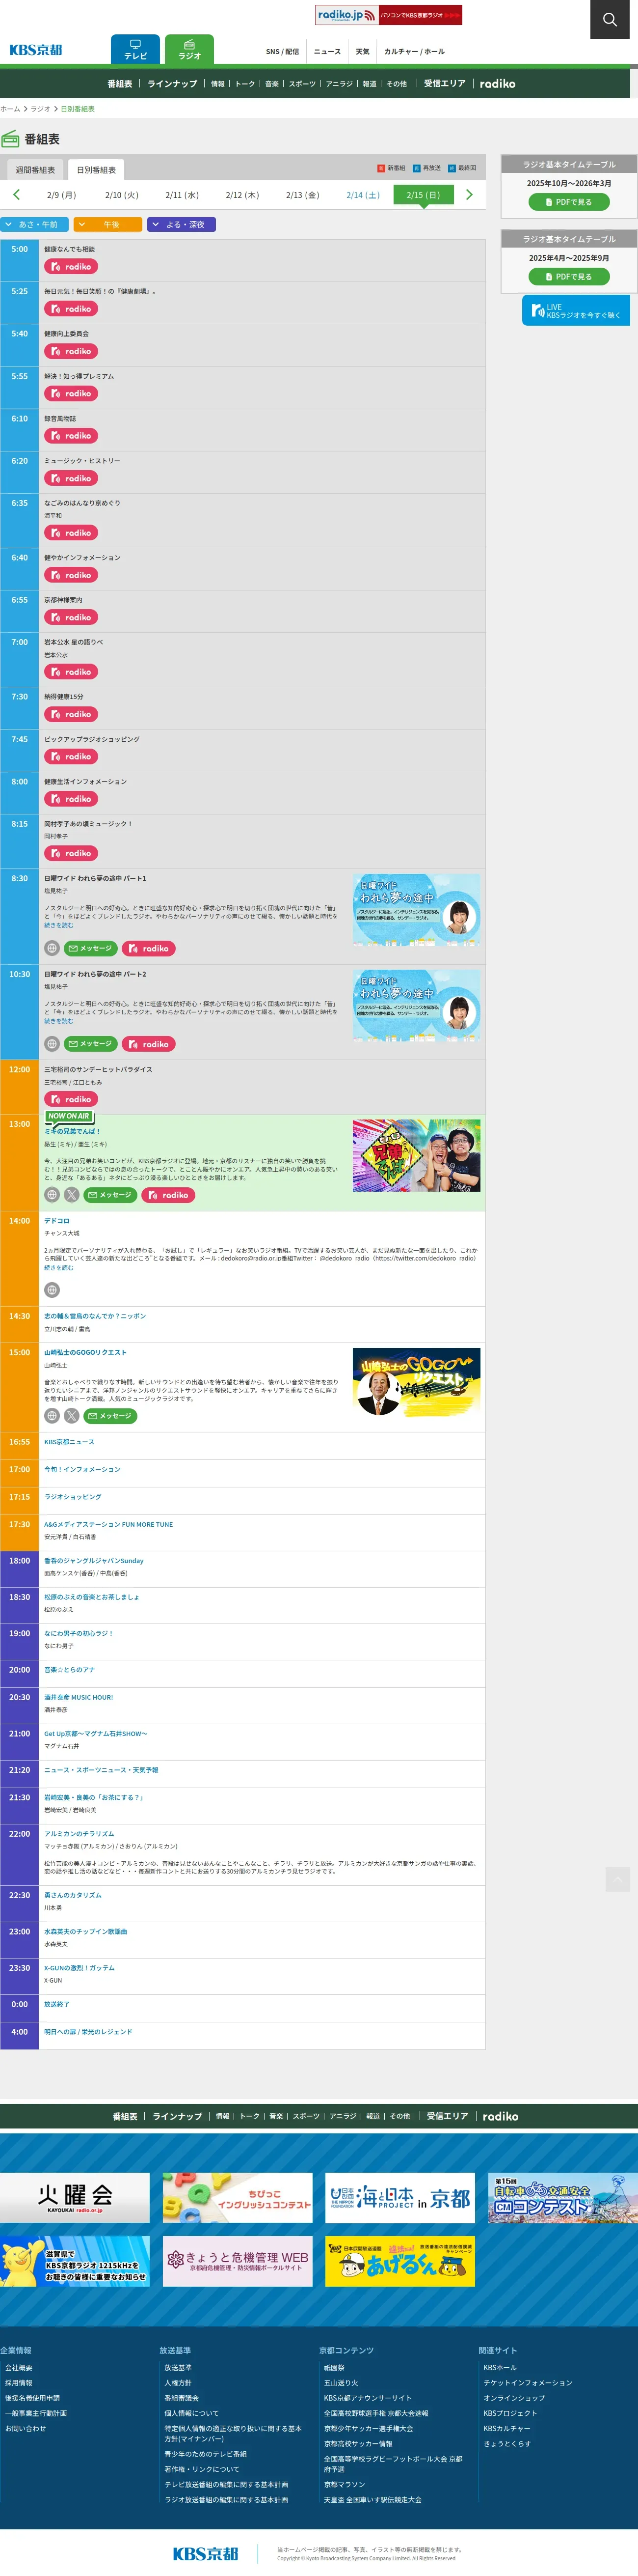Screen dimensions: 638x2576
Task: Select date 2/9 (月)
Action: [61, 195]
